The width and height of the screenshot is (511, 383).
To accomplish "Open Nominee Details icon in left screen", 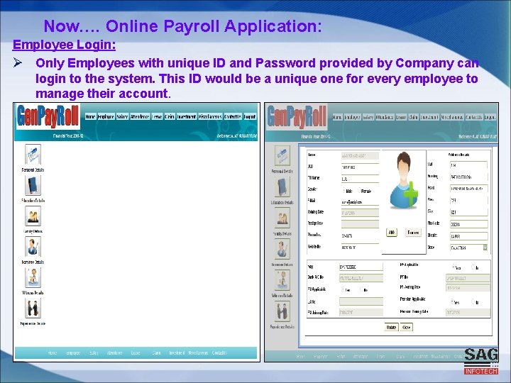I will [33, 247].
